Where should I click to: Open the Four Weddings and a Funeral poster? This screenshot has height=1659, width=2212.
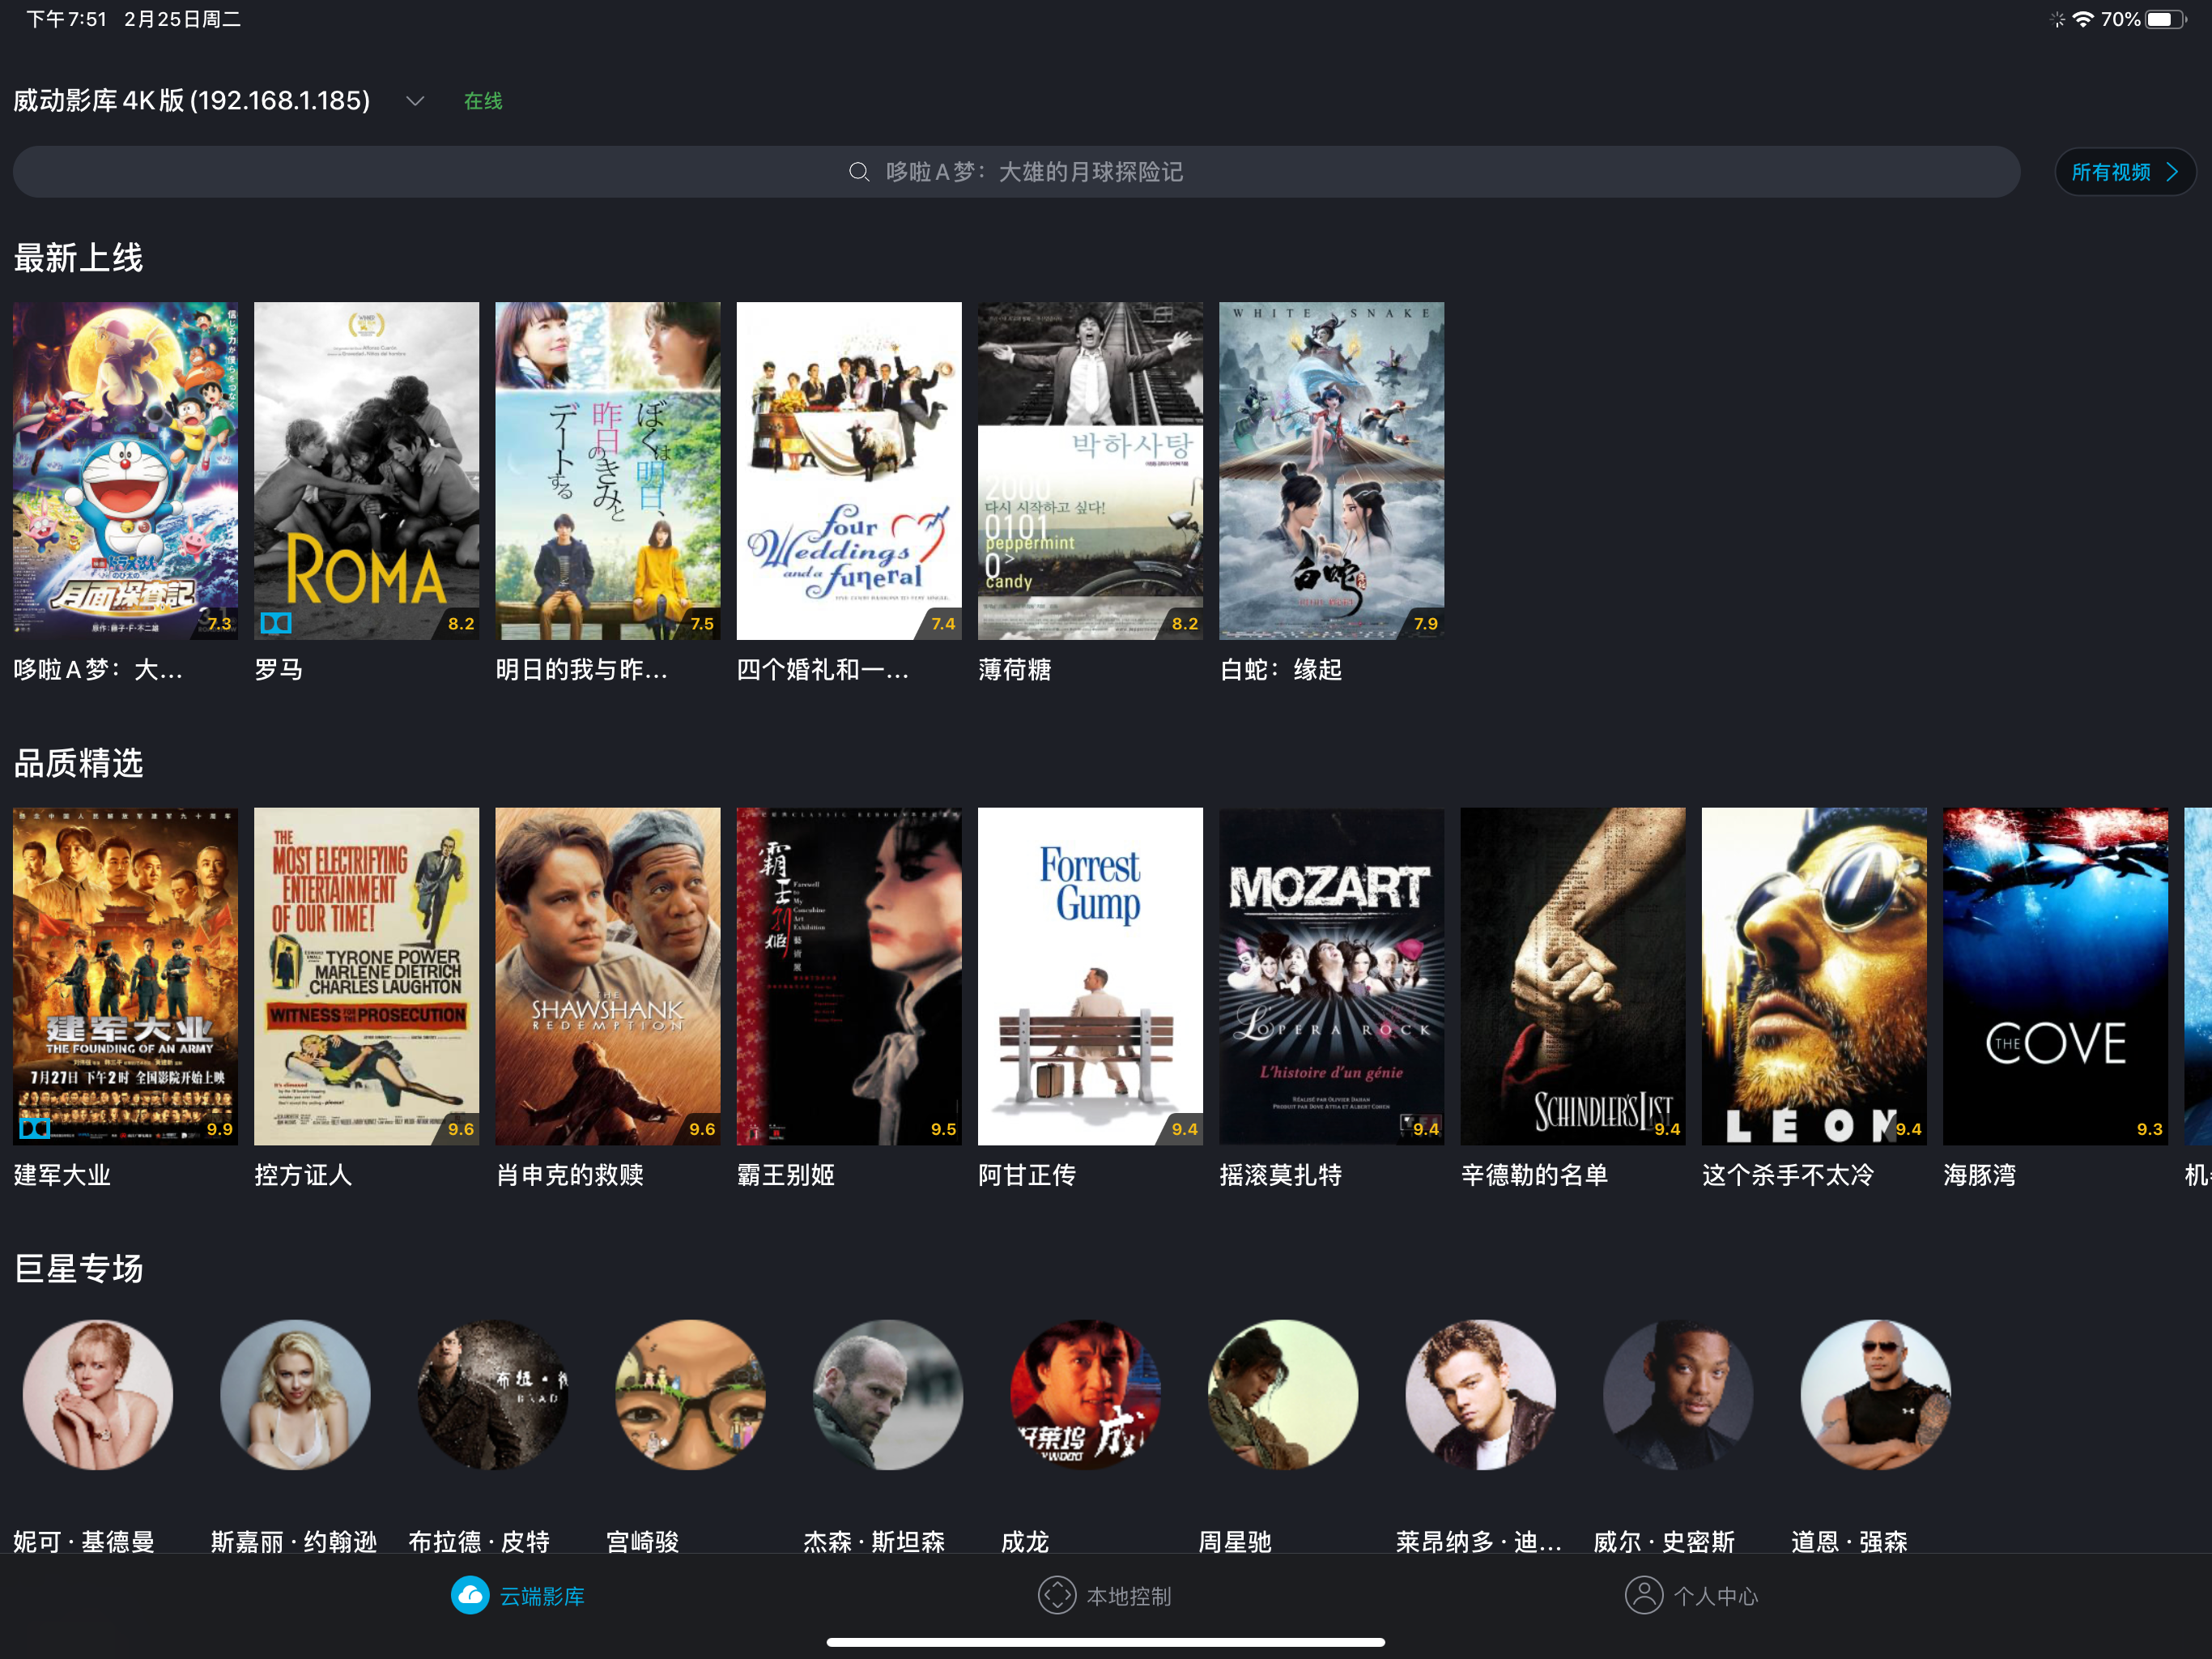pos(849,471)
